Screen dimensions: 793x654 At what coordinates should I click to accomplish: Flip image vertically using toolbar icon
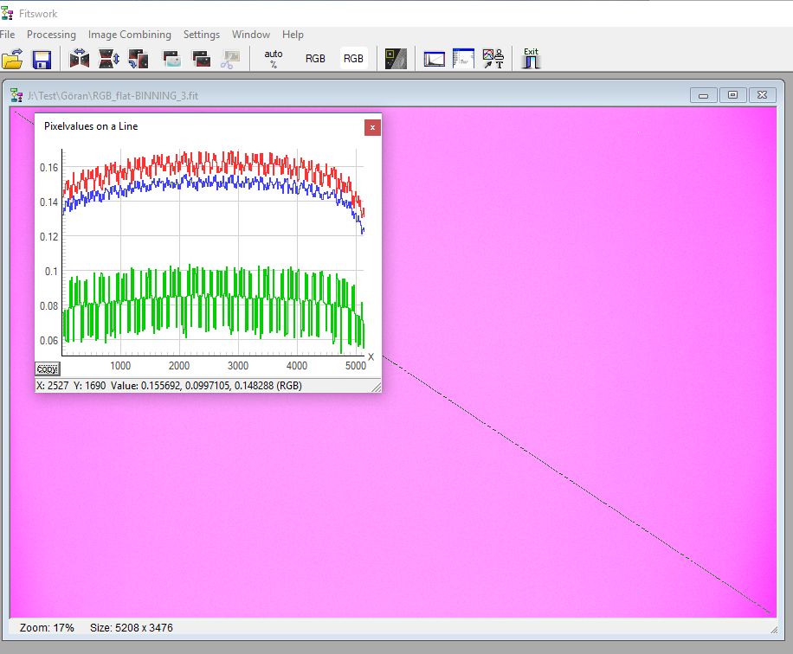(x=108, y=59)
